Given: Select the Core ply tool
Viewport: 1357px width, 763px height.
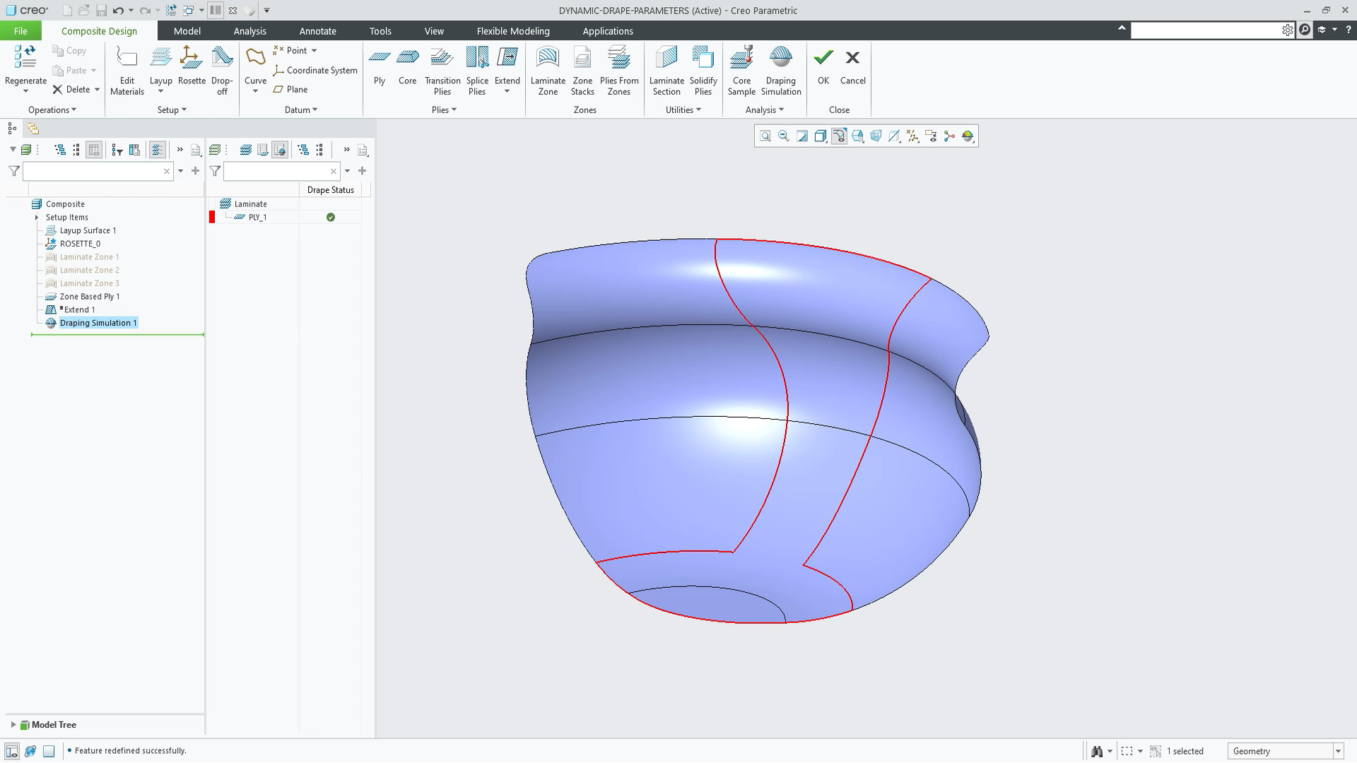Looking at the screenshot, I should tap(407, 66).
